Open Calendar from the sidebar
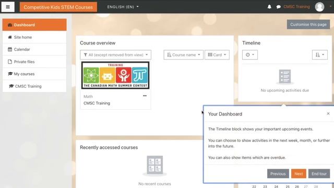The image size is (334, 188). [34, 49]
